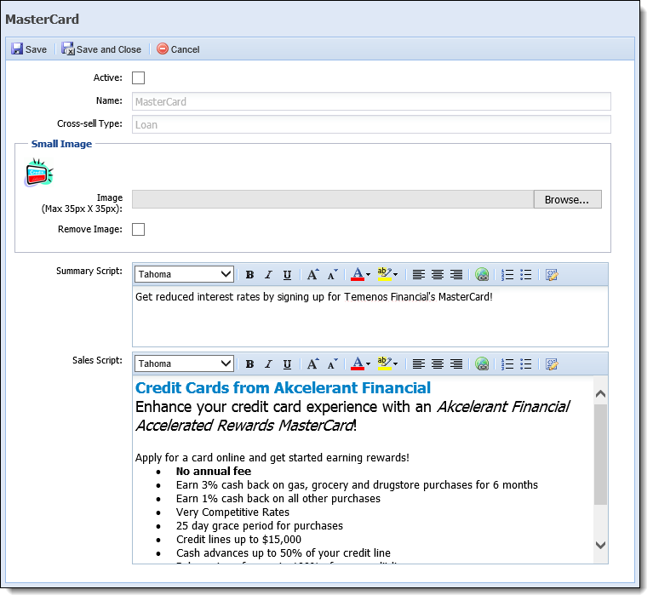Toggle Italic in Summary Script toolbar
The width and height of the screenshot is (653, 601).
tap(269, 275)
